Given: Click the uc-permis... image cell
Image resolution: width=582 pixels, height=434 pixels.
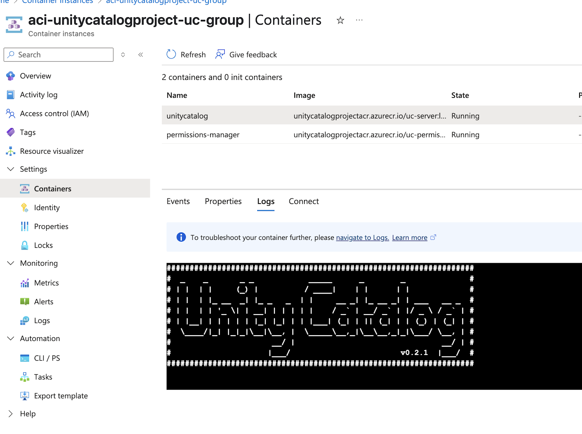Looking at the screenshot, I should (x=370, y=135).
